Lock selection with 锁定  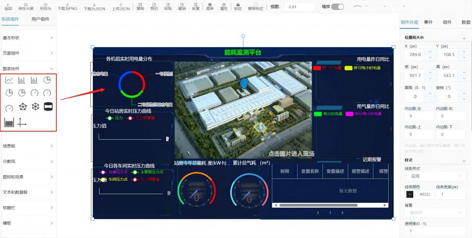pos(238,7)
